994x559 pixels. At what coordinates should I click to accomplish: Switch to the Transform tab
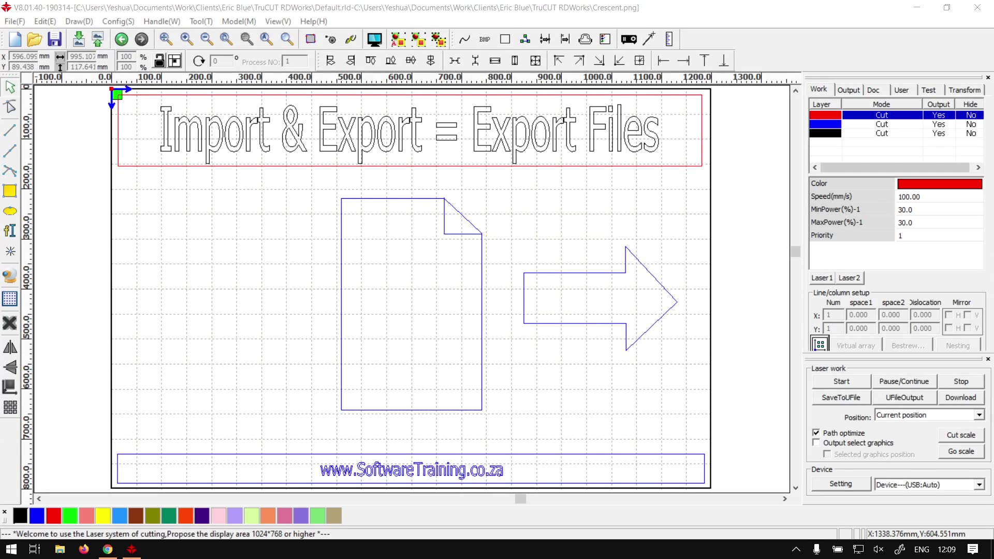(964, 90)
